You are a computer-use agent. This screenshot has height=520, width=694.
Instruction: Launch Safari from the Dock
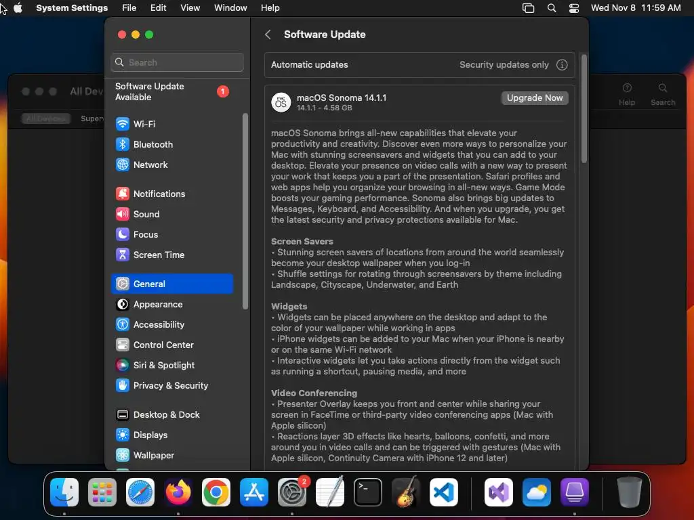pos(140,492)
